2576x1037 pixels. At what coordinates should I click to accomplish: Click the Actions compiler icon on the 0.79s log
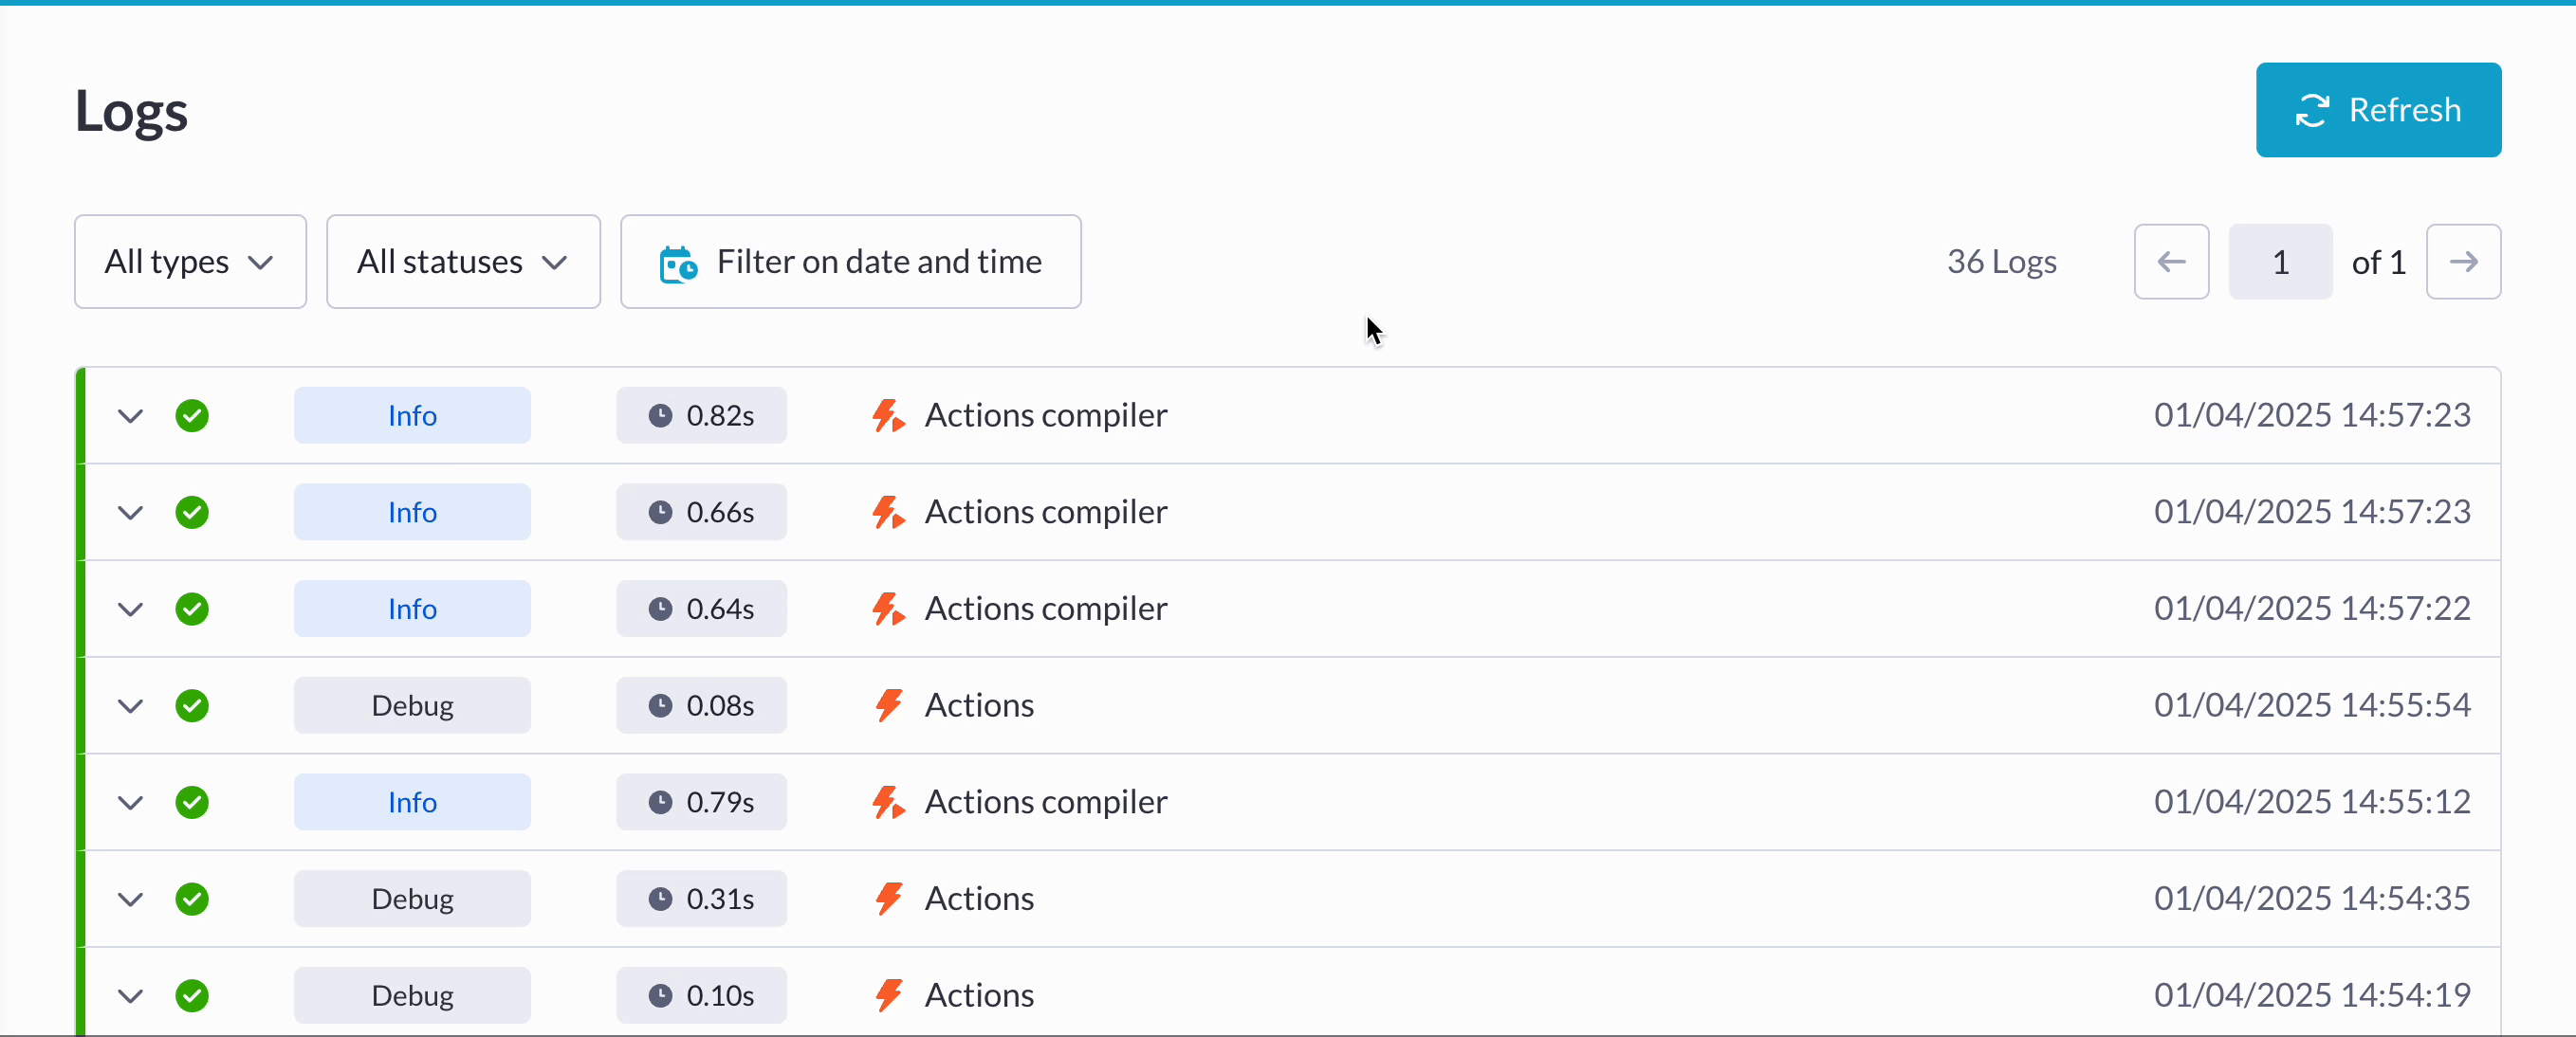click(x=889, y=802)
